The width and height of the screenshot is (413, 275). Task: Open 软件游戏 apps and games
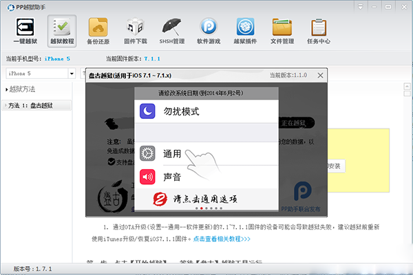tap(209, 31)
